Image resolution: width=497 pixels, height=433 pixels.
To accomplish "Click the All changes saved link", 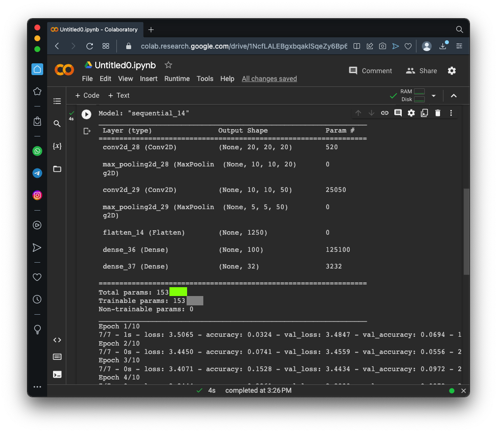I will click(269, 79).
